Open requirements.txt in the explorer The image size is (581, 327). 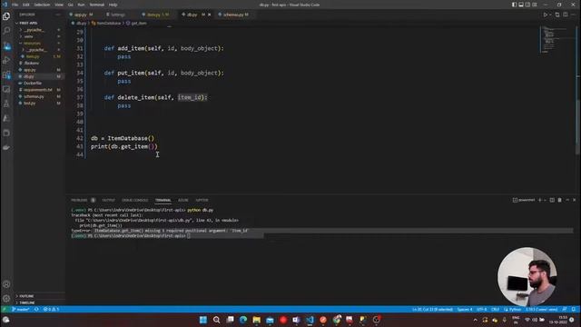pyautogui.click(x=38, y=90)
